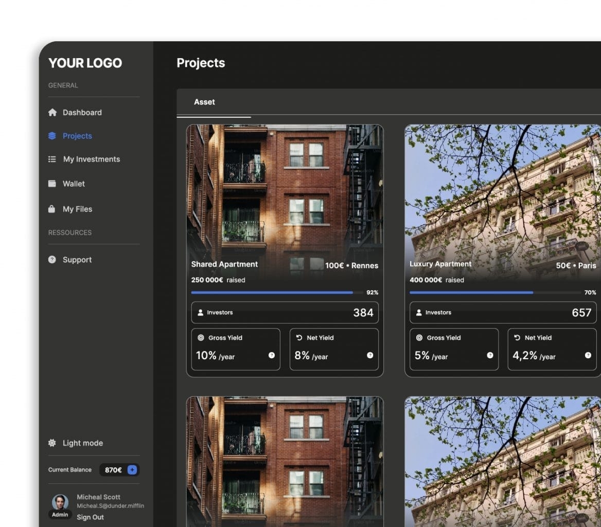Click Luxury Apartment Net Yield refresh icon

tap(517, 338)
